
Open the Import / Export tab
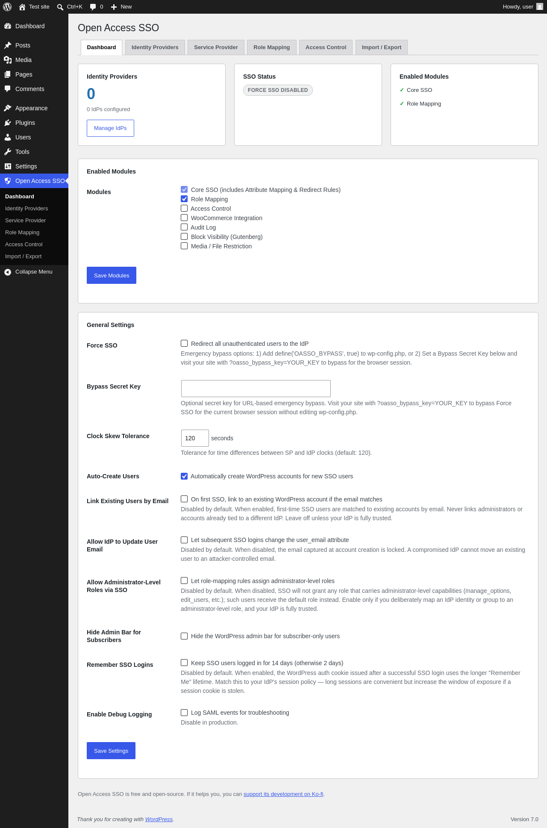[x=382, y=47]
